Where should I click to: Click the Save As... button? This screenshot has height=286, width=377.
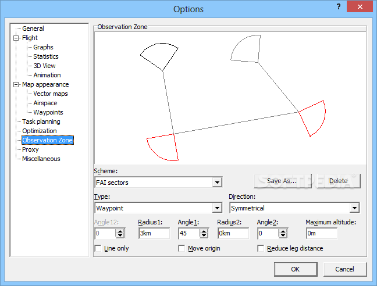coord(283,181)
